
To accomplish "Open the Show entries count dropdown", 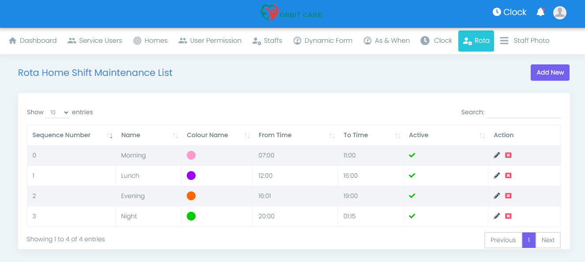I will click(58, 112).
